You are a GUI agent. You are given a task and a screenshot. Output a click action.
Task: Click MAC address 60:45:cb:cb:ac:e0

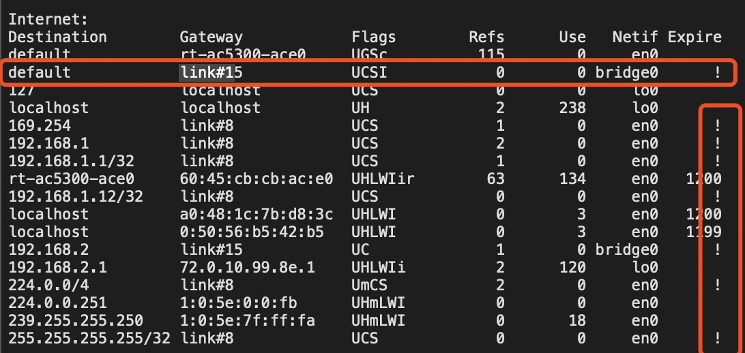pyautogui.click(x=257, y=179)
